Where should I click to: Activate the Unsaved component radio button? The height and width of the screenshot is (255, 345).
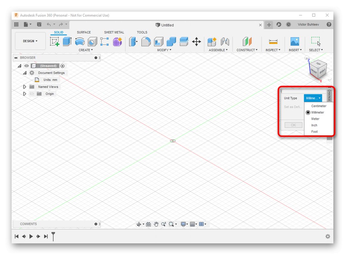click(x=62, y=66)
